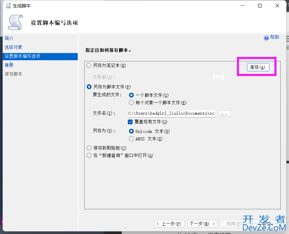
Task: Click the 另存为(V) label
Action: (x=104, y=131)
